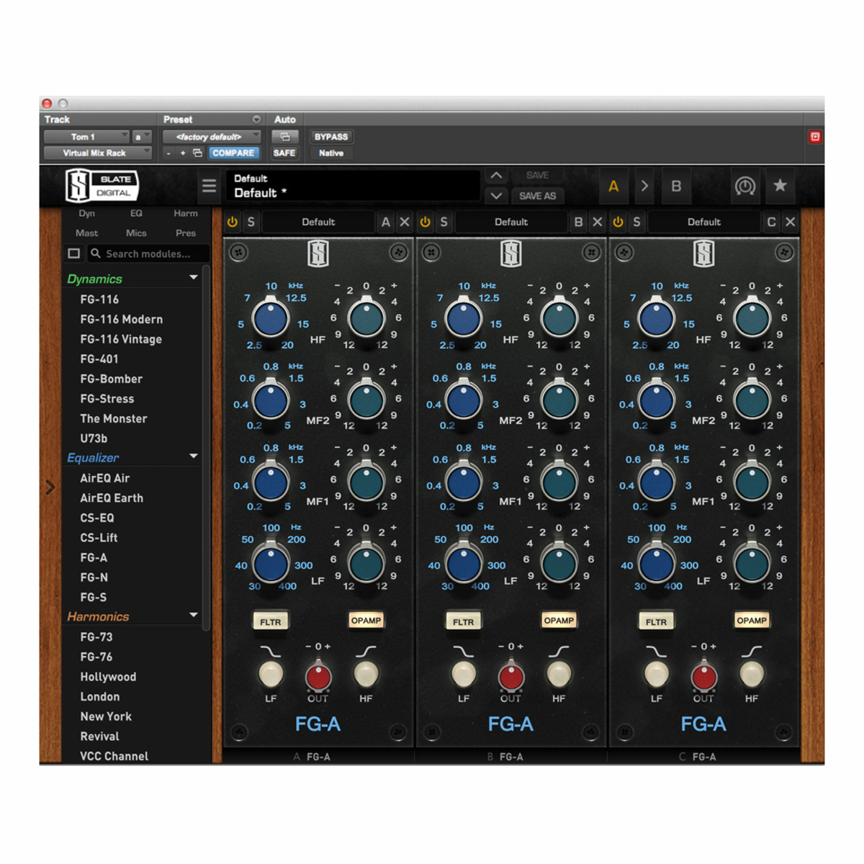Screen dimensions: 864x864
Task: Open the factory default preset dropdown
Action: [212, 137]
